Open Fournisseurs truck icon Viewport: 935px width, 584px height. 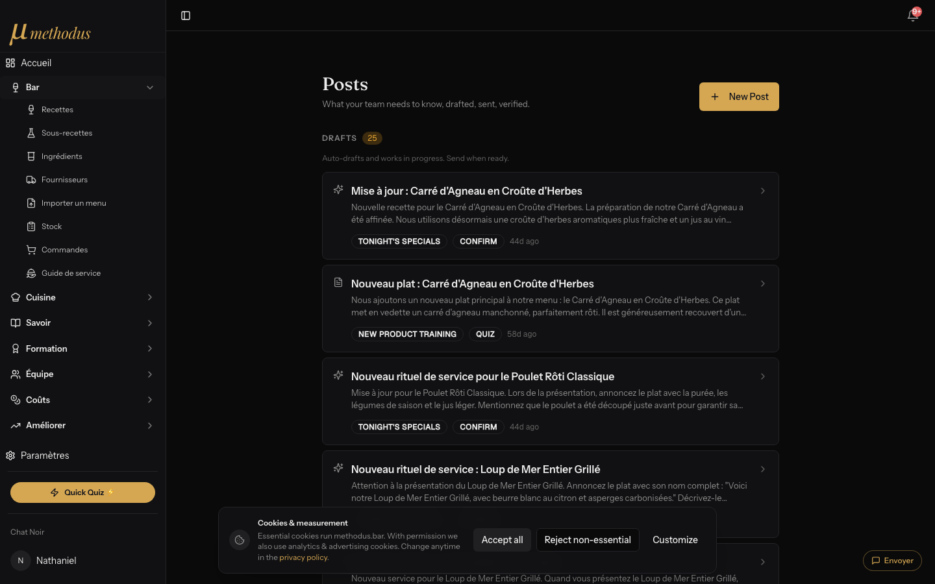pyautogui.click(x=31, y=180)
